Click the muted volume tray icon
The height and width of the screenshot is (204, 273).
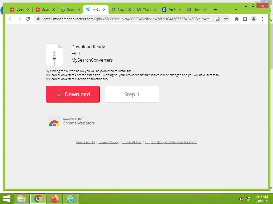241,199
